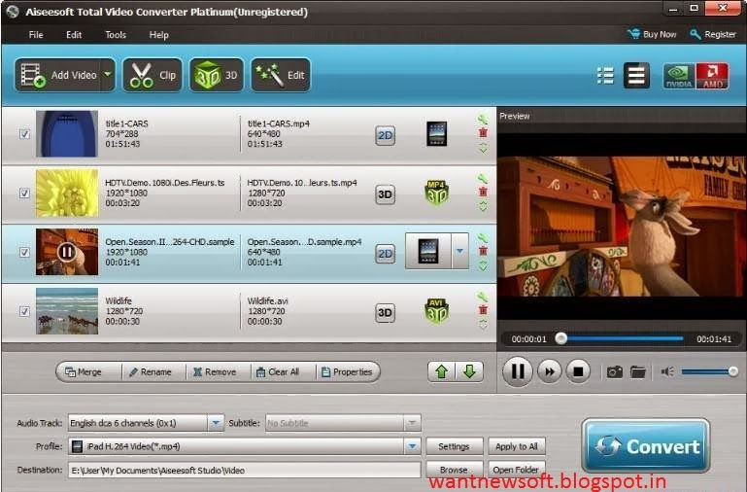747x492 pixels.
Task: Expand the Add Video dropdown arrow
Action: [108, 75]
